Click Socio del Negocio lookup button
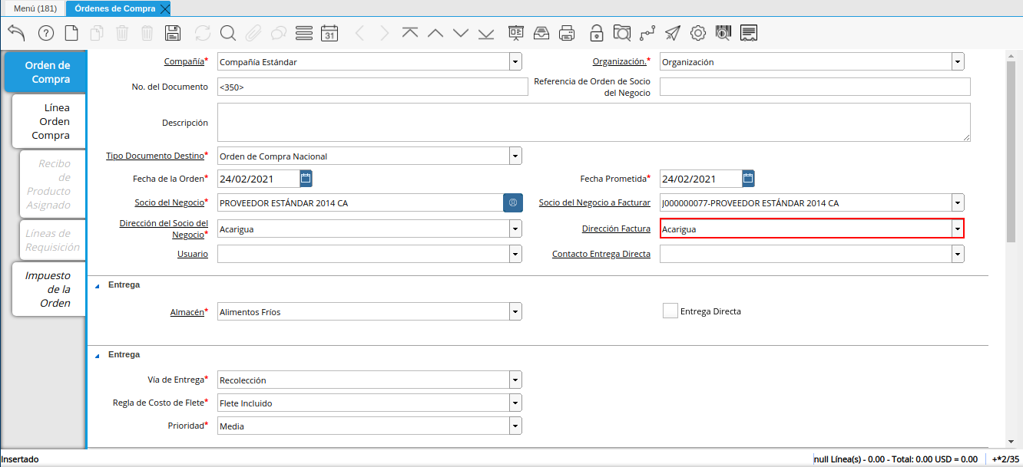The width and height of the screenshot is (1023, 467). click(x=512, y=202)
